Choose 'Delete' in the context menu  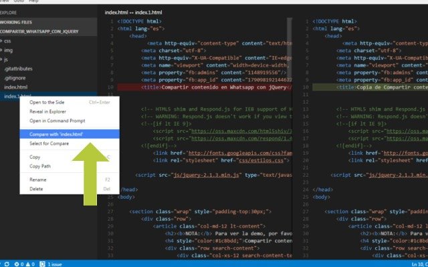[70, 189]
